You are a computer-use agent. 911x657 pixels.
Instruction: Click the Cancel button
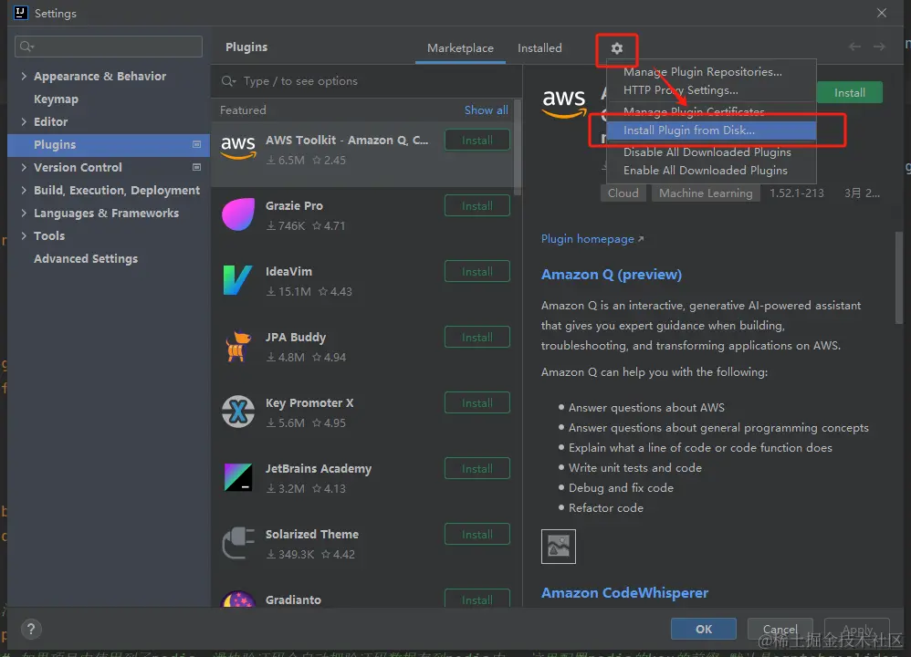(x=780, y=629)
